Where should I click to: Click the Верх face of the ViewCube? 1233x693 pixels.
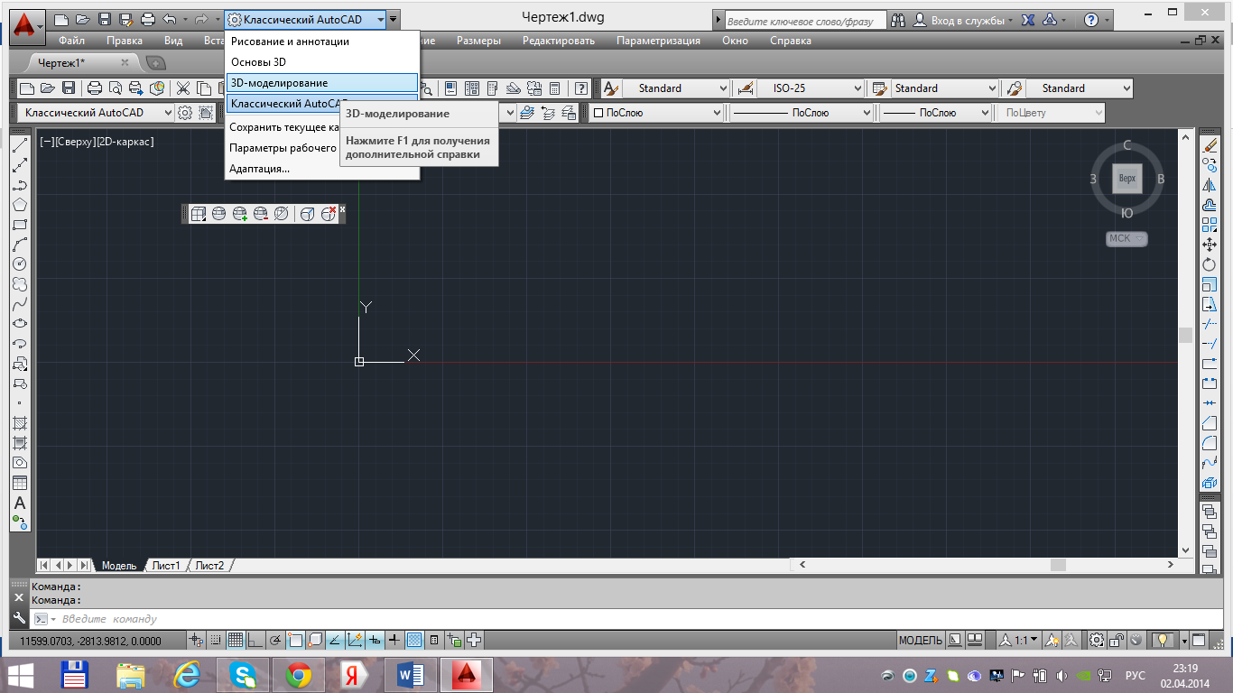[x=1127, y=179]
